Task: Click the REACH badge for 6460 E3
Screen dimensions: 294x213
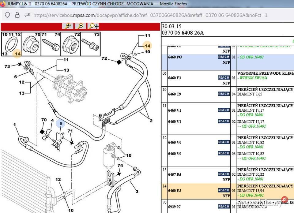Action: point(224,78)
